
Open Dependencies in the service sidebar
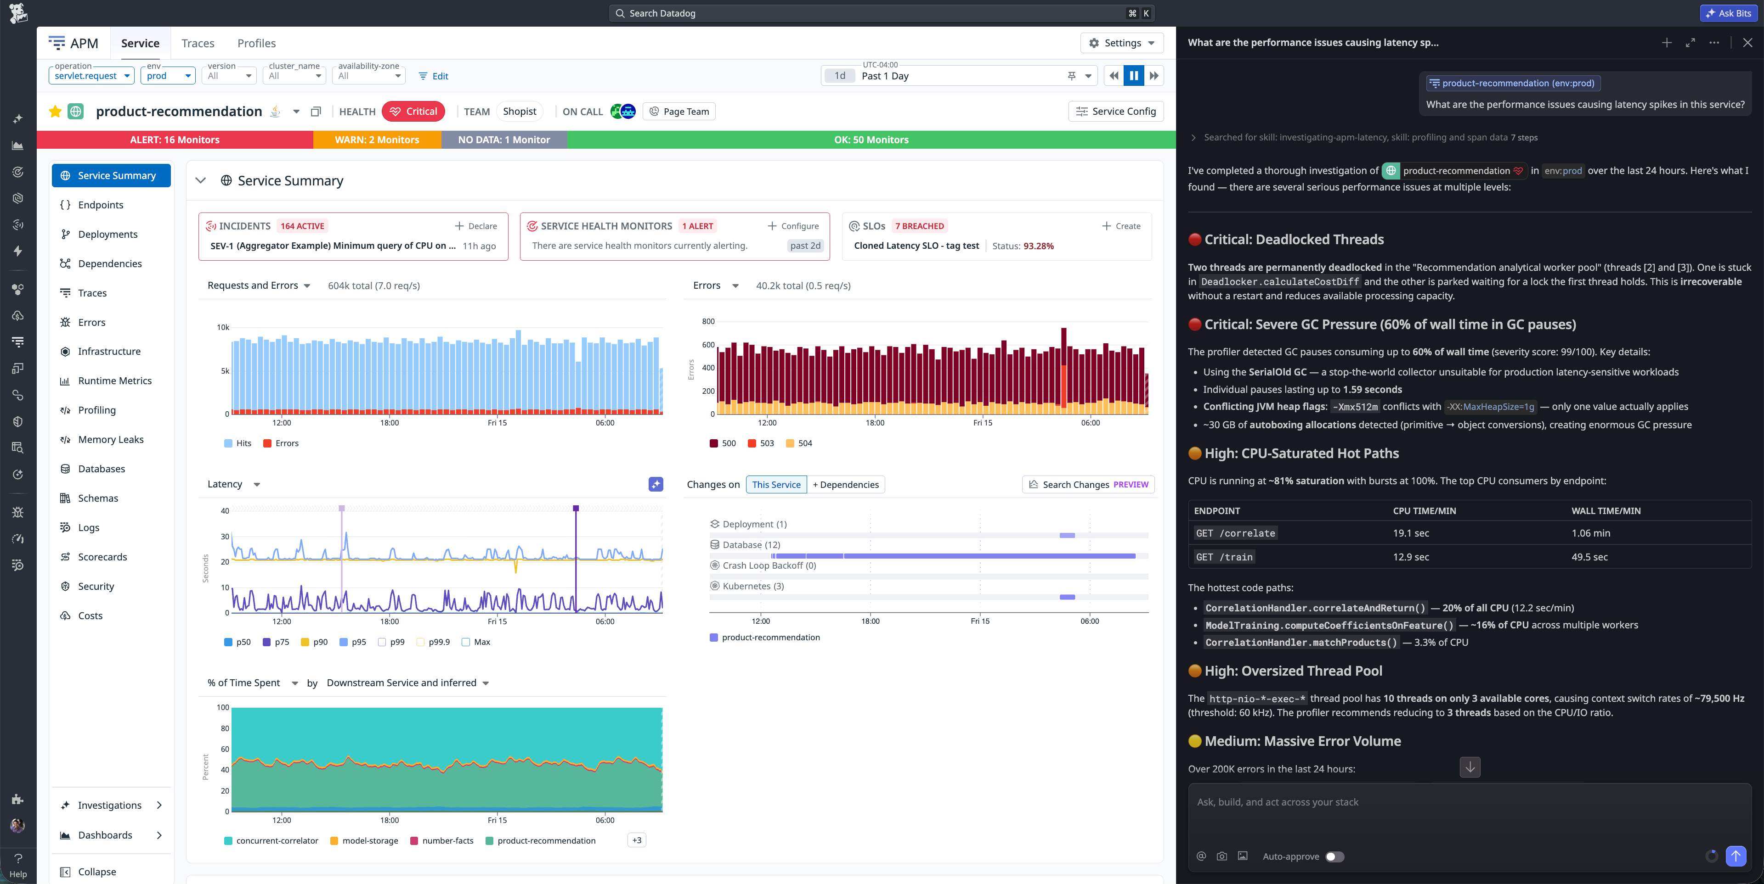pos(111,263)
